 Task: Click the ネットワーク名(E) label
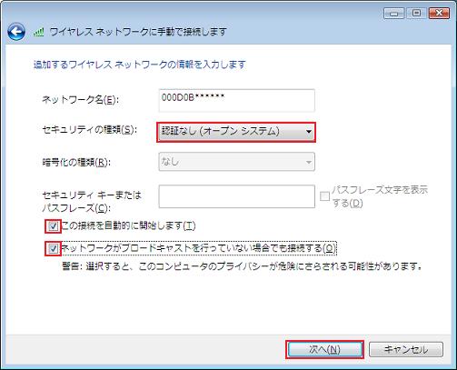coord(81,100)
